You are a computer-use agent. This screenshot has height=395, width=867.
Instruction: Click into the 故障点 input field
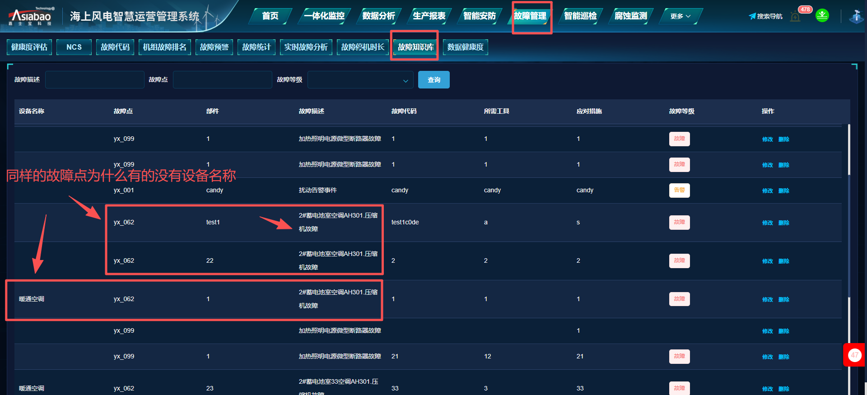pyautogui.click(x=222, y=80)
